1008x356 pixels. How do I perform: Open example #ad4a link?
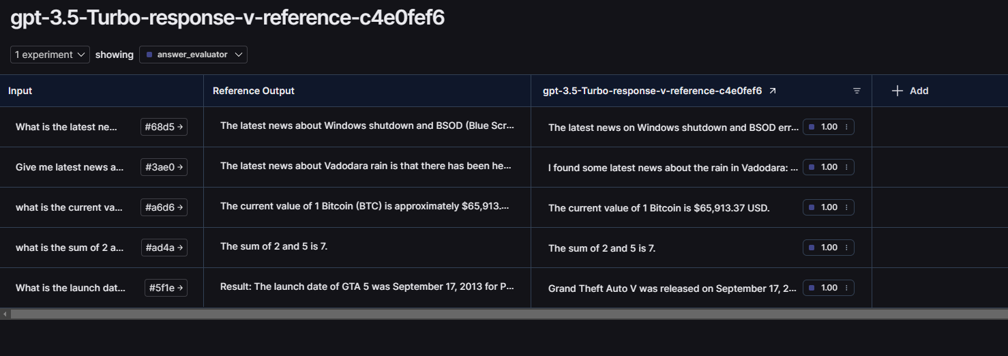(x=164, y=248)
